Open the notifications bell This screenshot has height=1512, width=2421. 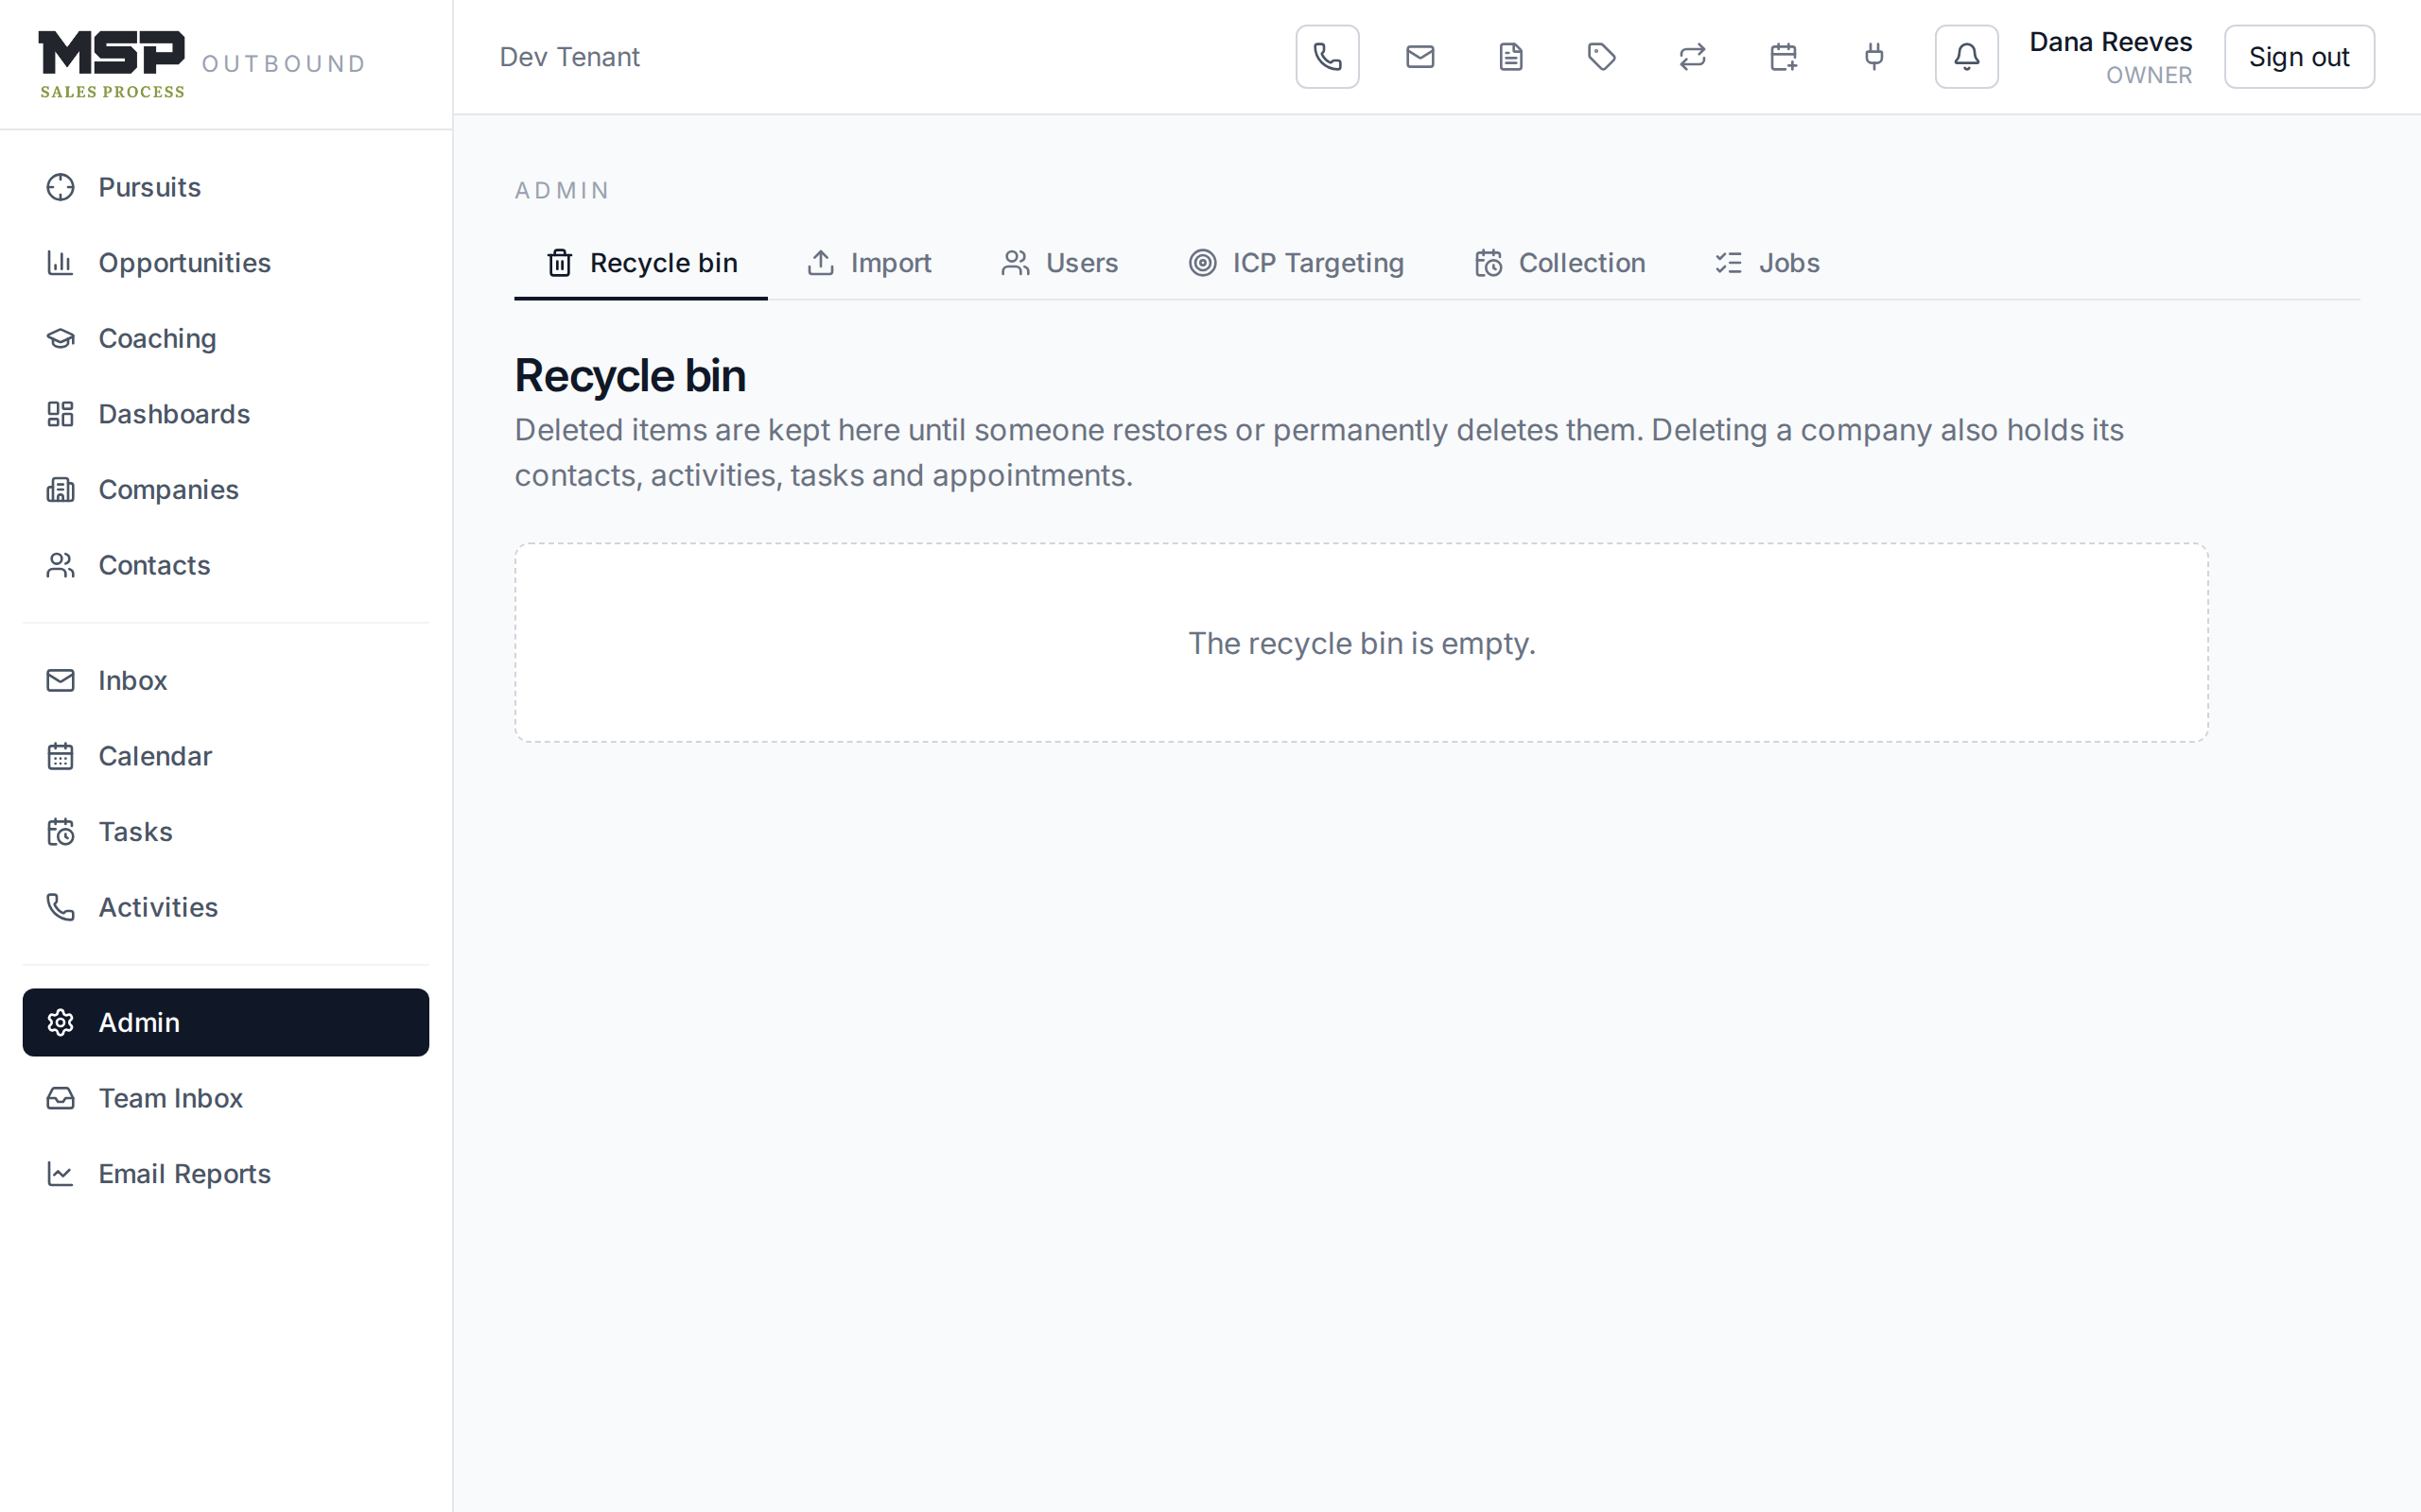pos(1967,57)
